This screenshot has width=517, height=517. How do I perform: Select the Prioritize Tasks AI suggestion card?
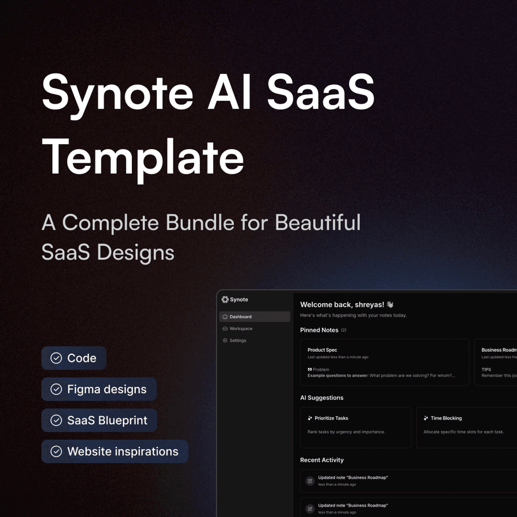tap(355, 427)
